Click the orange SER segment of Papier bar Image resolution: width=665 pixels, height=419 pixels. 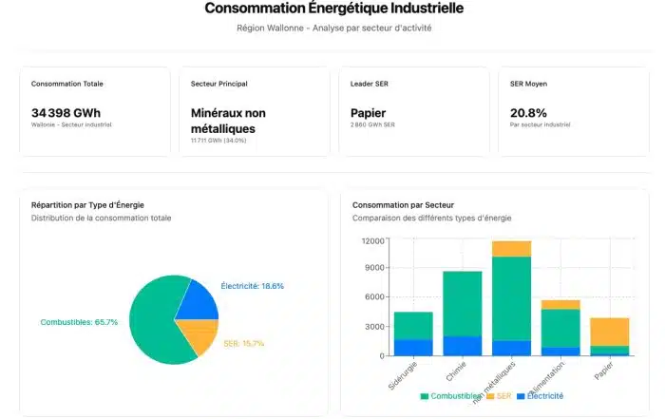pos(608,331)
